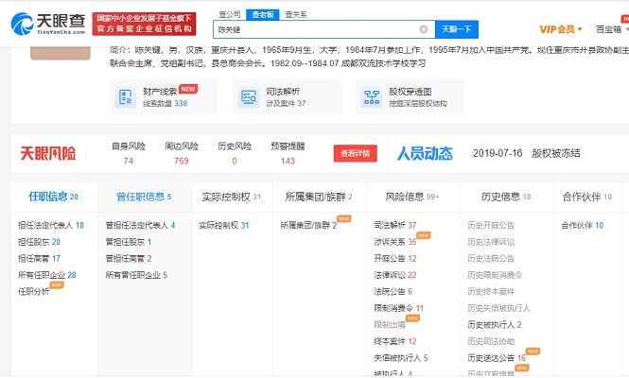Screen dimensions: 629x378
Task: Click the red 查看详情 button
Action: point(354,153)
